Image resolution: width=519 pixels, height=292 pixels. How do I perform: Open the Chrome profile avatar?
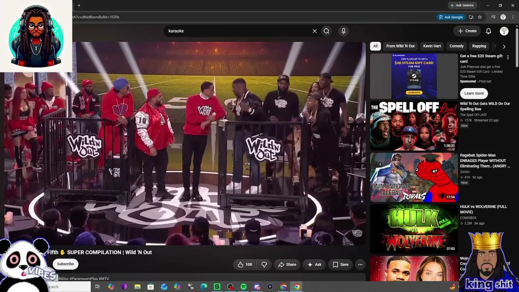[x=503, y=17]
